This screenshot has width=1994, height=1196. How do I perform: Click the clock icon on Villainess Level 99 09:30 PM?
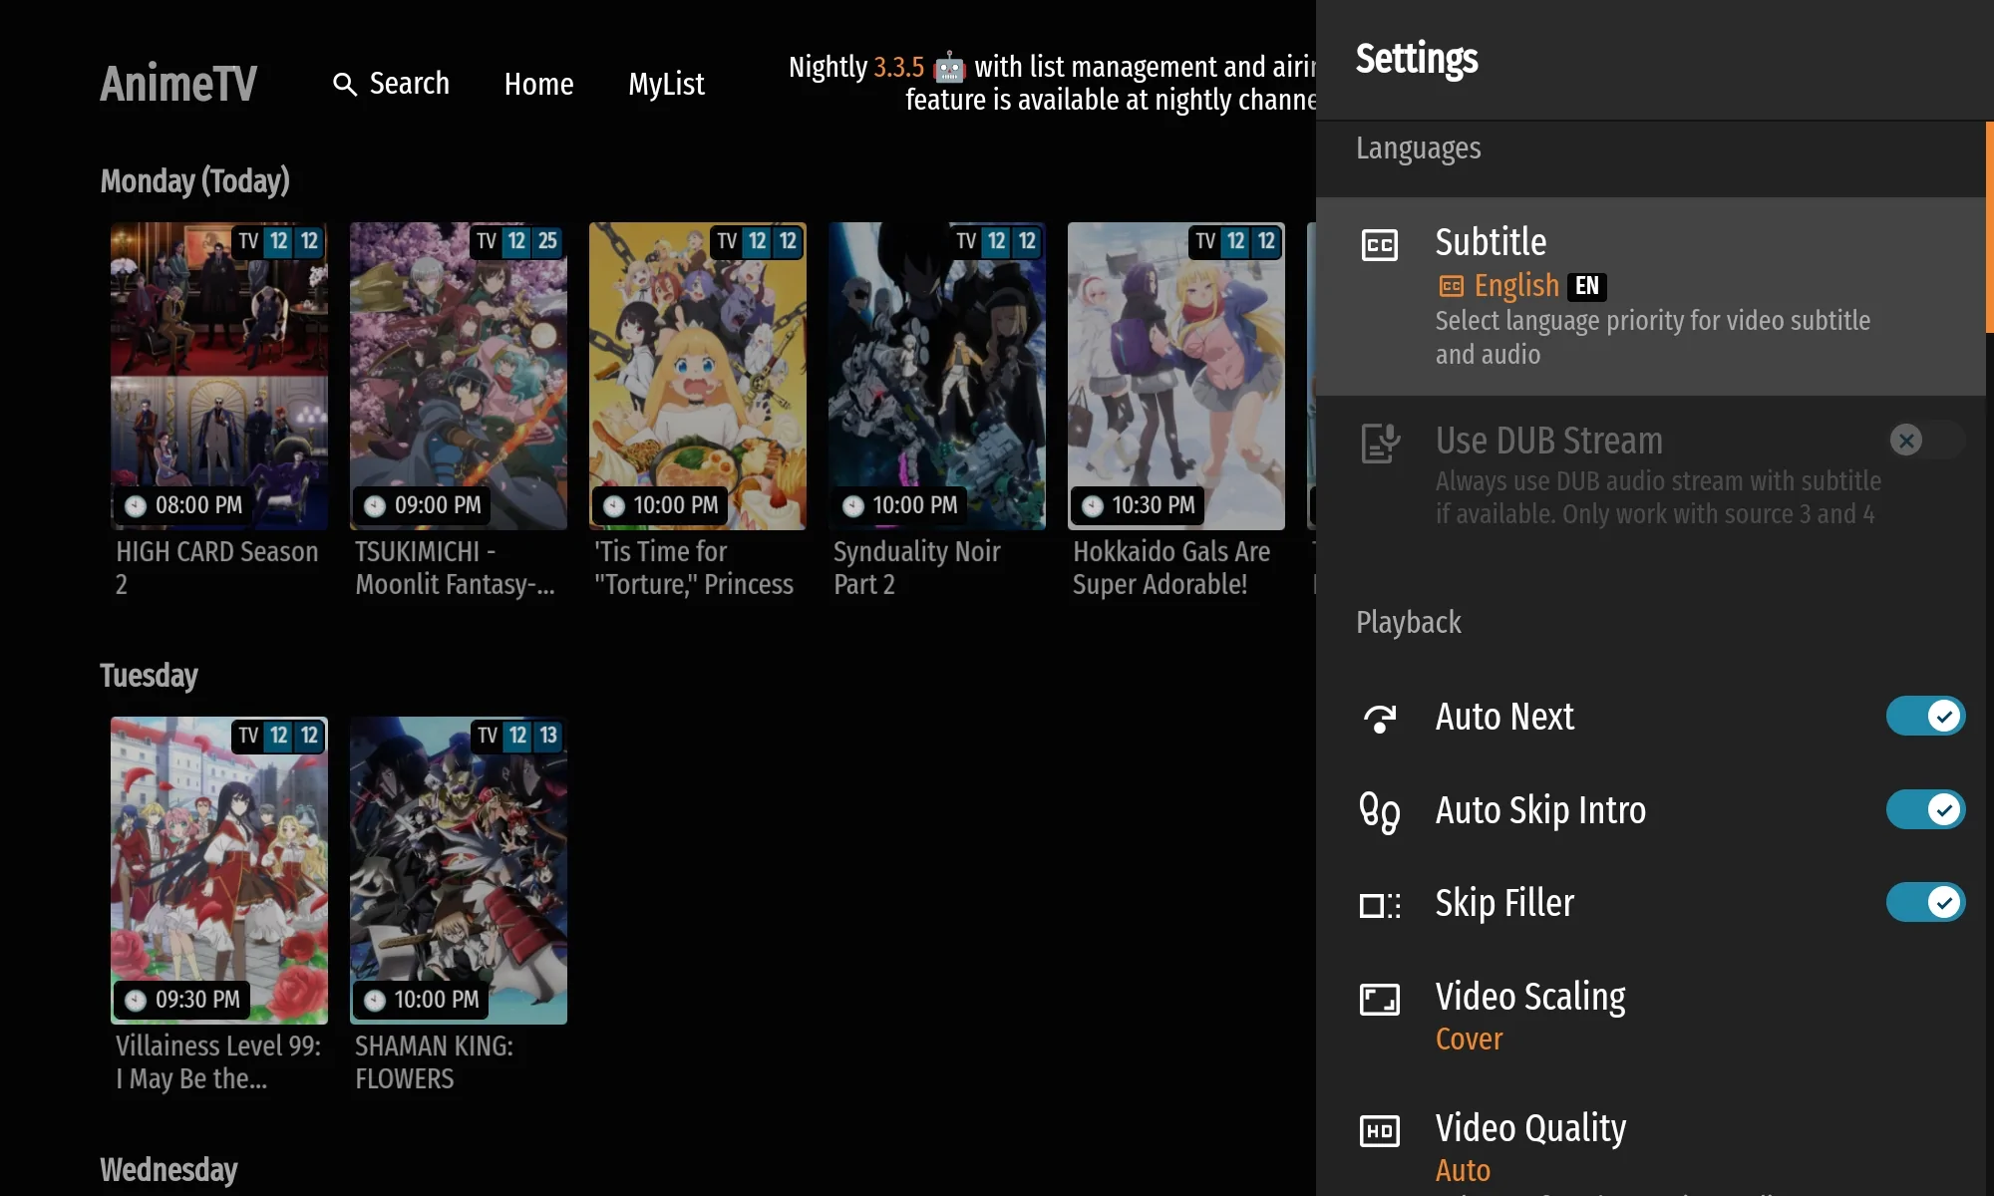pyautogui.click(x=136, y=1001)
